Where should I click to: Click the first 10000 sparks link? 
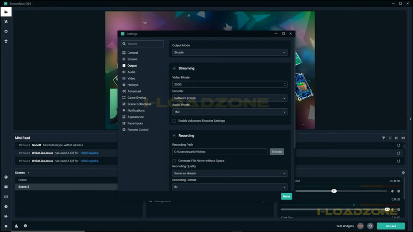pyautogui.click(x=89, y=153)
